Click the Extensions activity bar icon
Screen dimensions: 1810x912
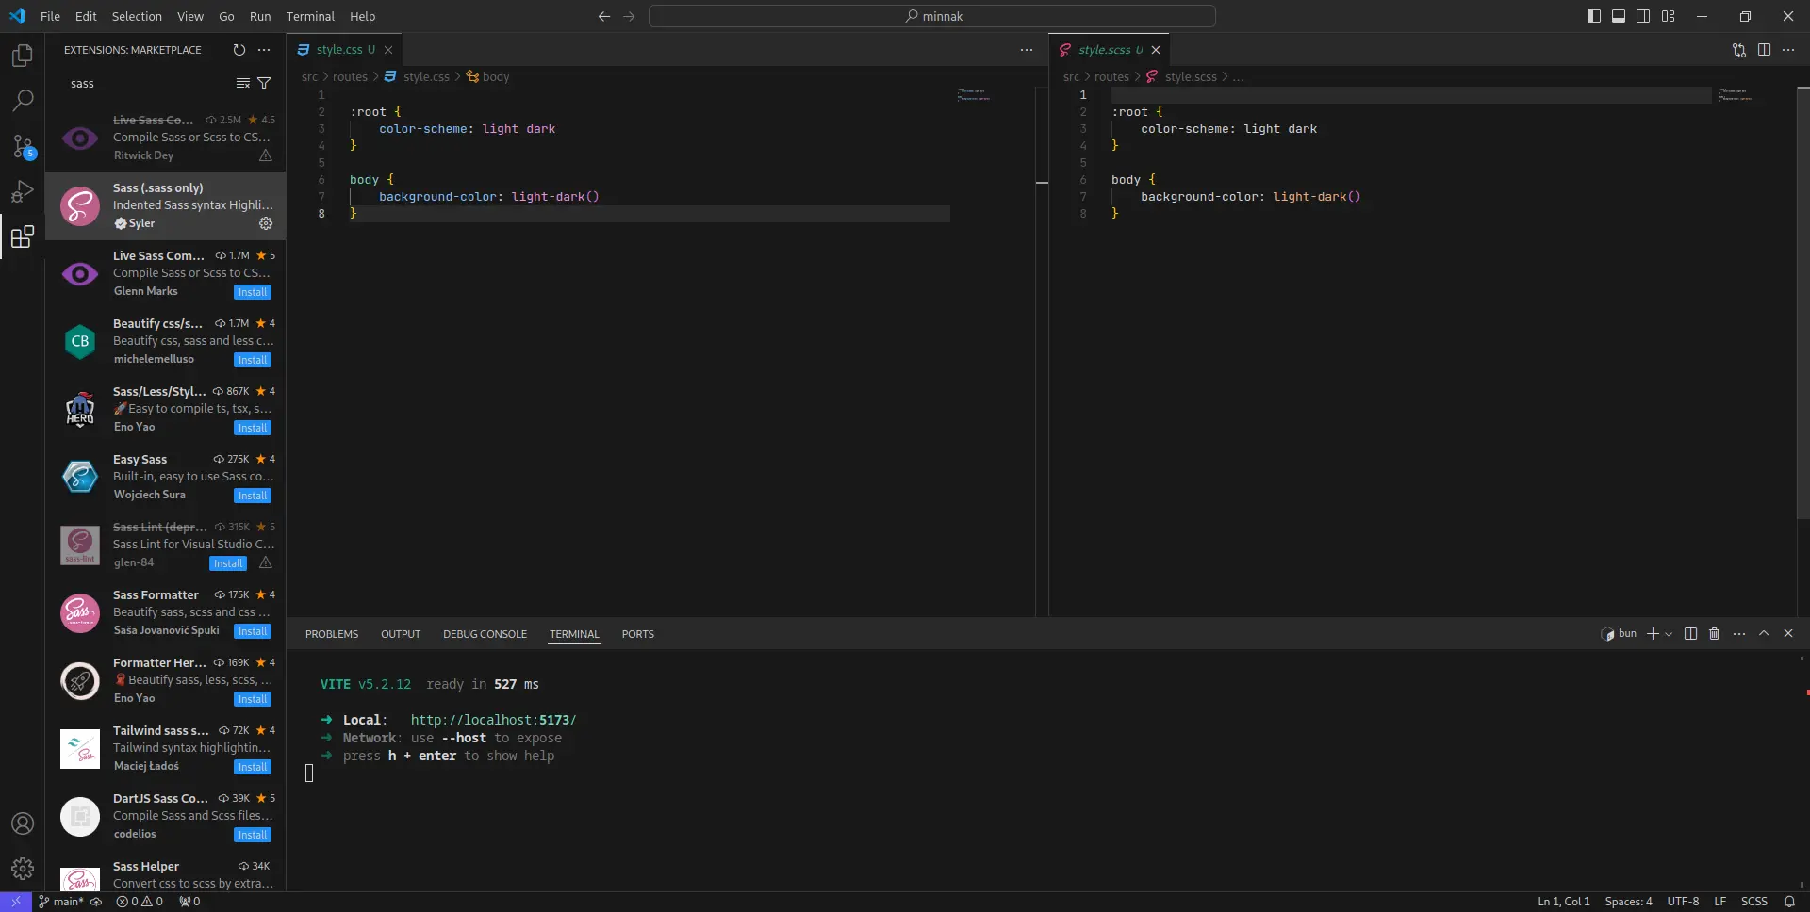tap(23, 236)
